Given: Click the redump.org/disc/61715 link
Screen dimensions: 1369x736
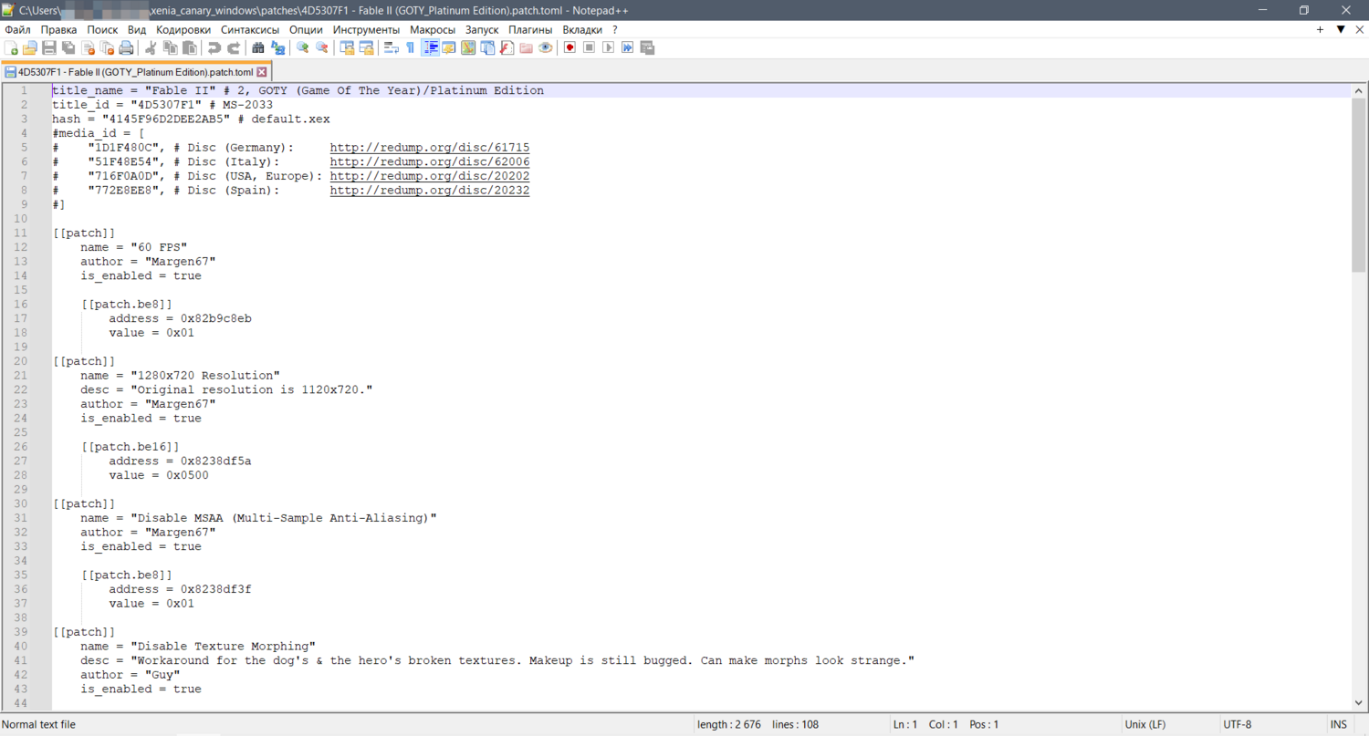Looking at the screenshot, I should pos(429,148).
